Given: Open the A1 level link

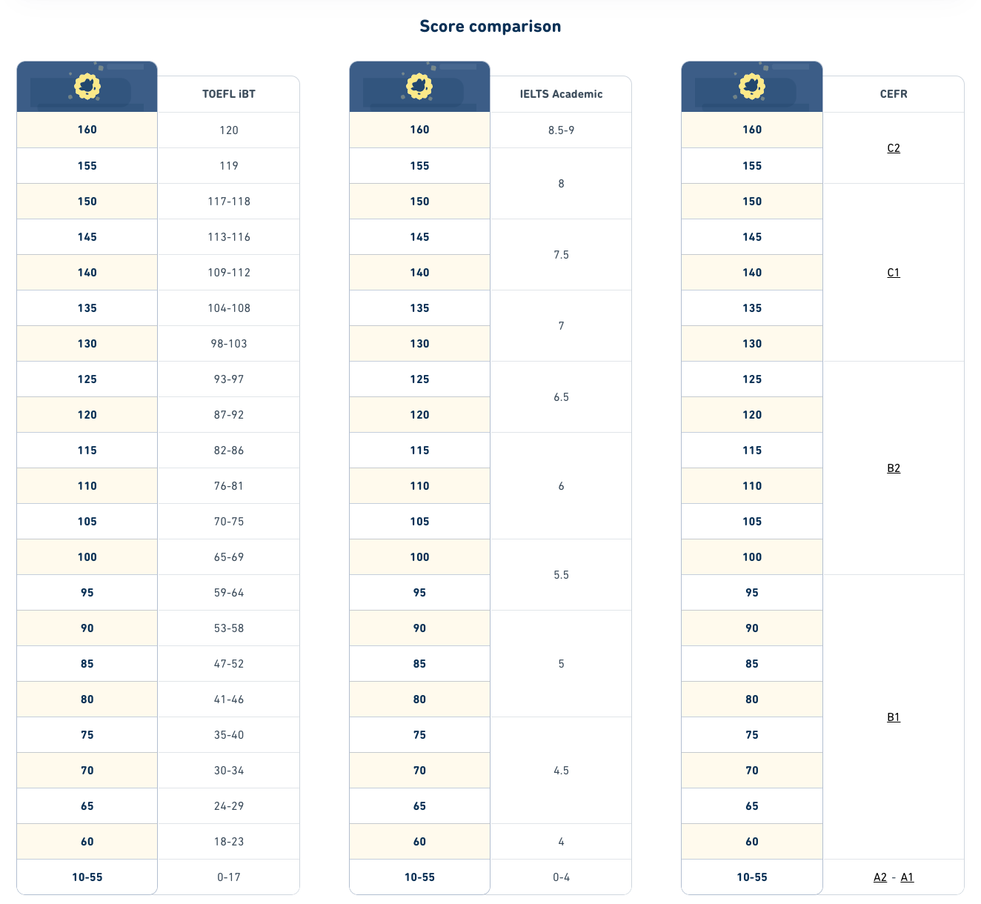Looking at the screenshot, I should click(907, 877).
